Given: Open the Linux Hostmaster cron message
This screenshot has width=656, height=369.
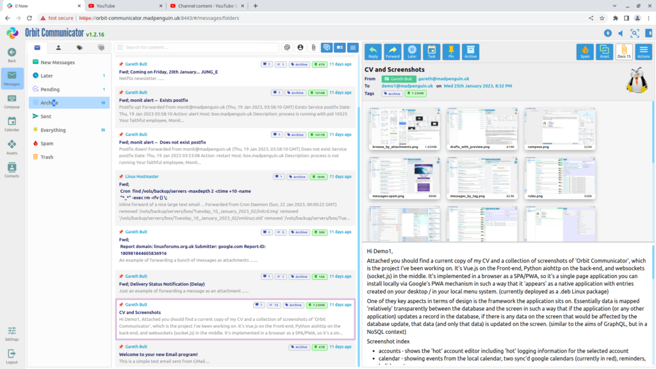Looking at the screenshot, I should [236, 197].
